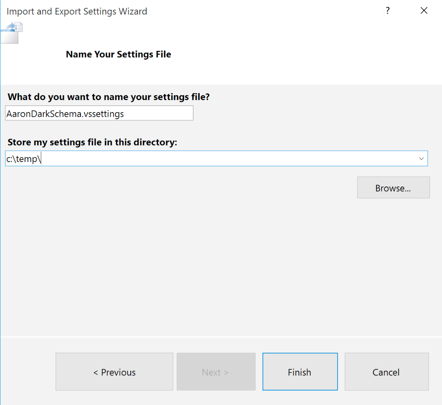Click the greyed-out Next button

pyautogui.click(x=216, y=372)
